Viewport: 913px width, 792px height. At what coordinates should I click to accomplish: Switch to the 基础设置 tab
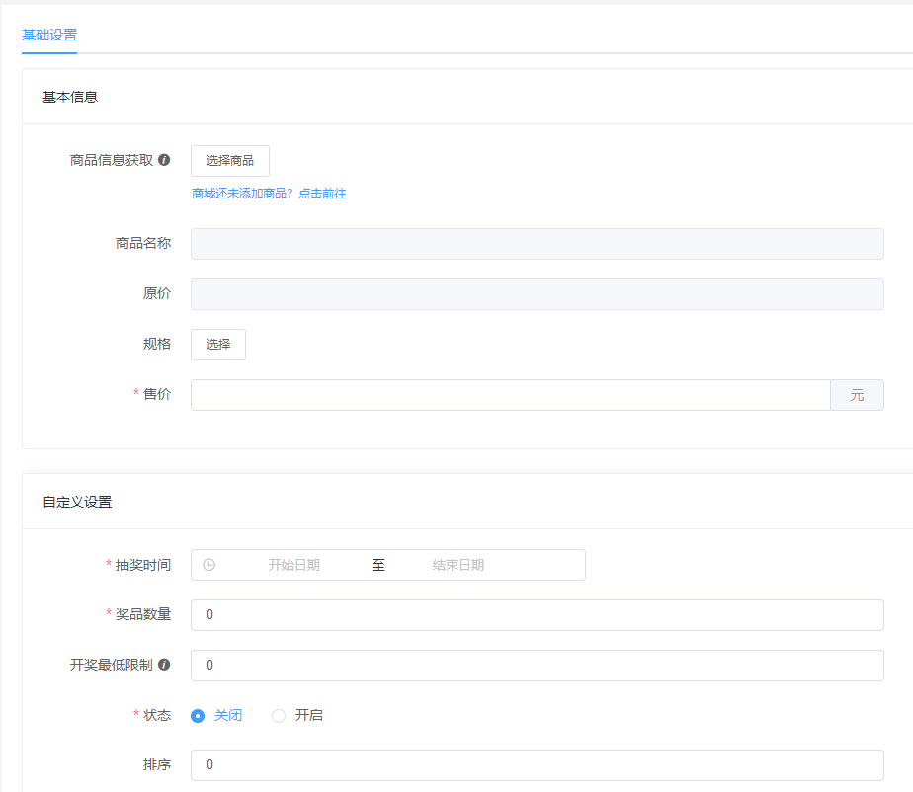(x=49, y=36)
